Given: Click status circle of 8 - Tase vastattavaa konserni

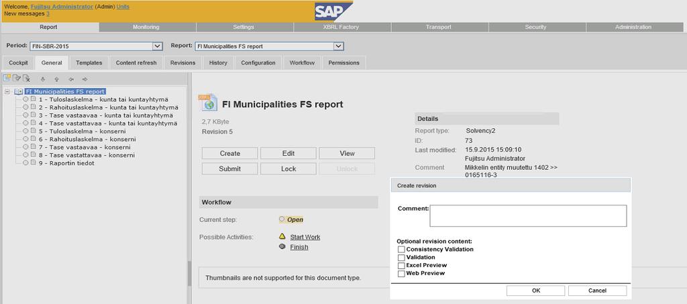Looking at the screenshot, I should pos(26,154).
